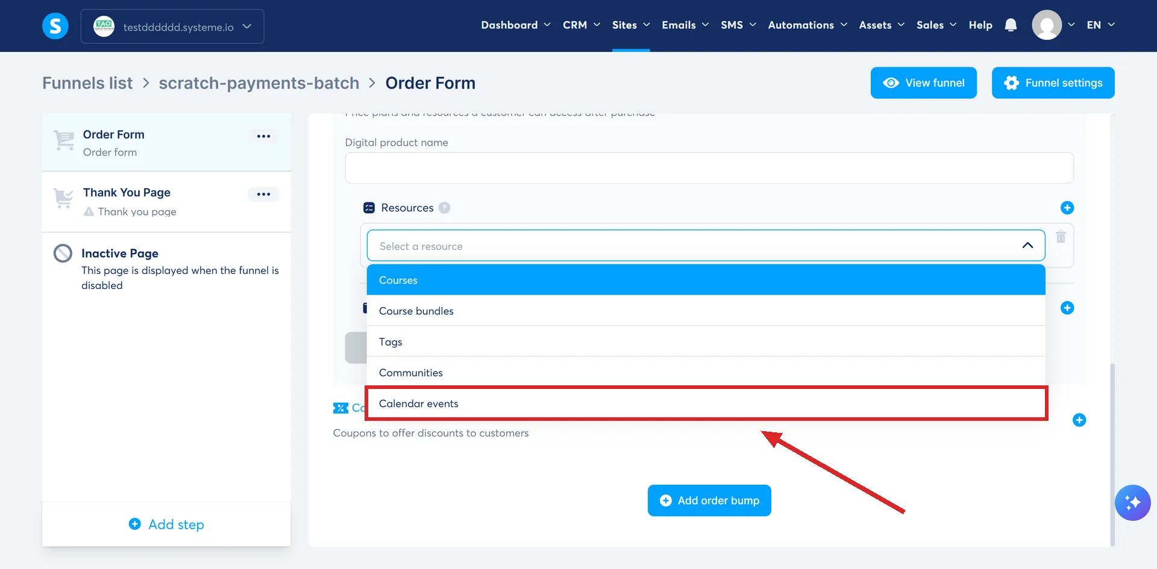Delete the resource row with trash icon
1157x569 pixels.
pyautogui.click(x=1061, y=237)
